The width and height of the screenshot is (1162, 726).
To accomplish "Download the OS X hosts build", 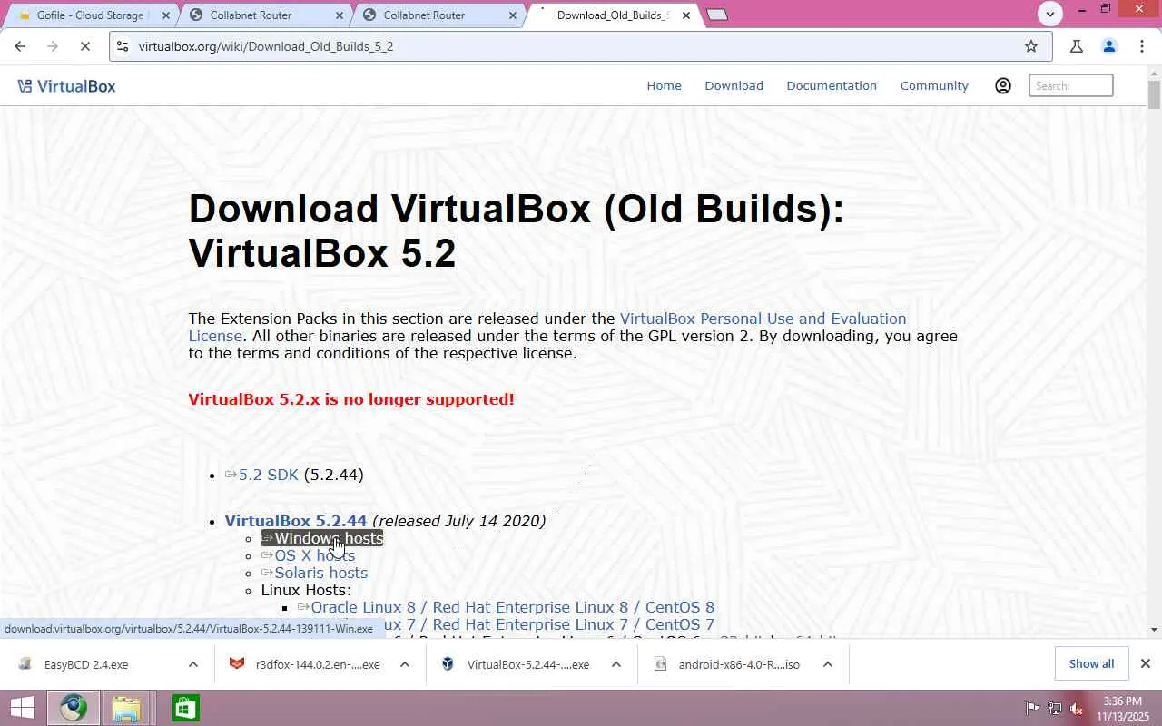I will 308,555.
